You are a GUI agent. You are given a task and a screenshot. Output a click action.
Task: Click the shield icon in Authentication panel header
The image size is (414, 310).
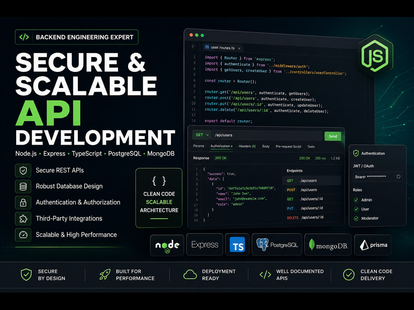coord(356,153)
